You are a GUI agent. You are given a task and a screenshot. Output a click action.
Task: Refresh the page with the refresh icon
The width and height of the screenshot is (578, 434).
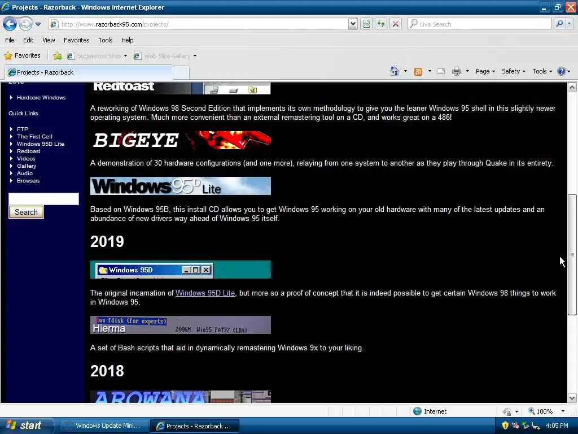coord(381,24)
